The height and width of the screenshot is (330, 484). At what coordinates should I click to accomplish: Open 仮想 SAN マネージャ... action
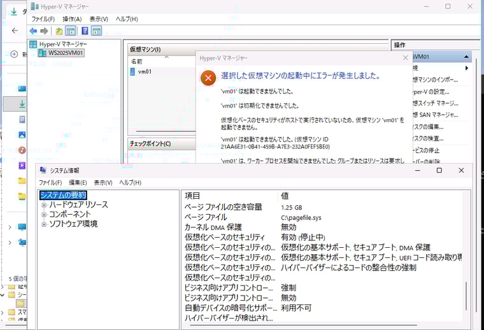coord(436,115)
